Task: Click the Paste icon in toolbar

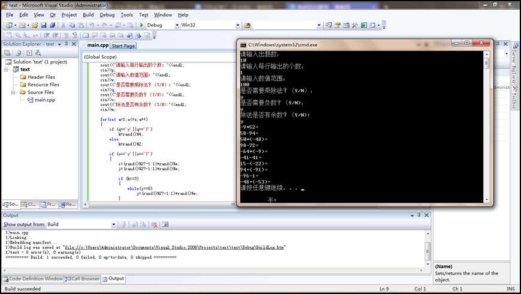Action: pyautogui.click(x=81, y=25)
